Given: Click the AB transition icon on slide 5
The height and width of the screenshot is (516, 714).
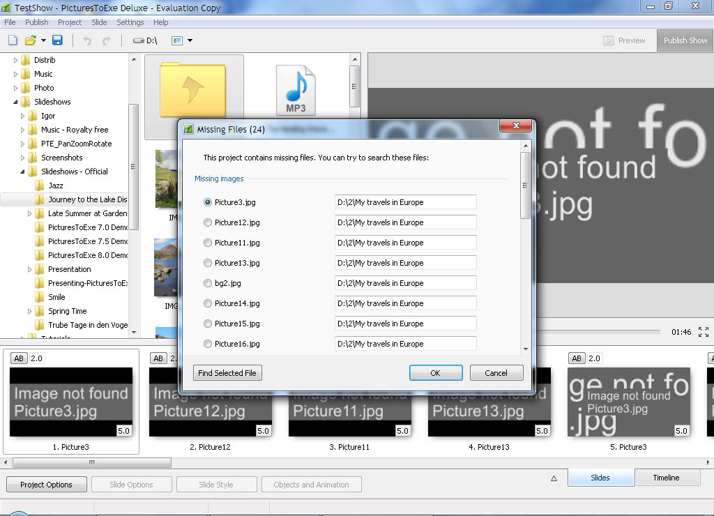Looking at the screenshot, I should (577, 358).
